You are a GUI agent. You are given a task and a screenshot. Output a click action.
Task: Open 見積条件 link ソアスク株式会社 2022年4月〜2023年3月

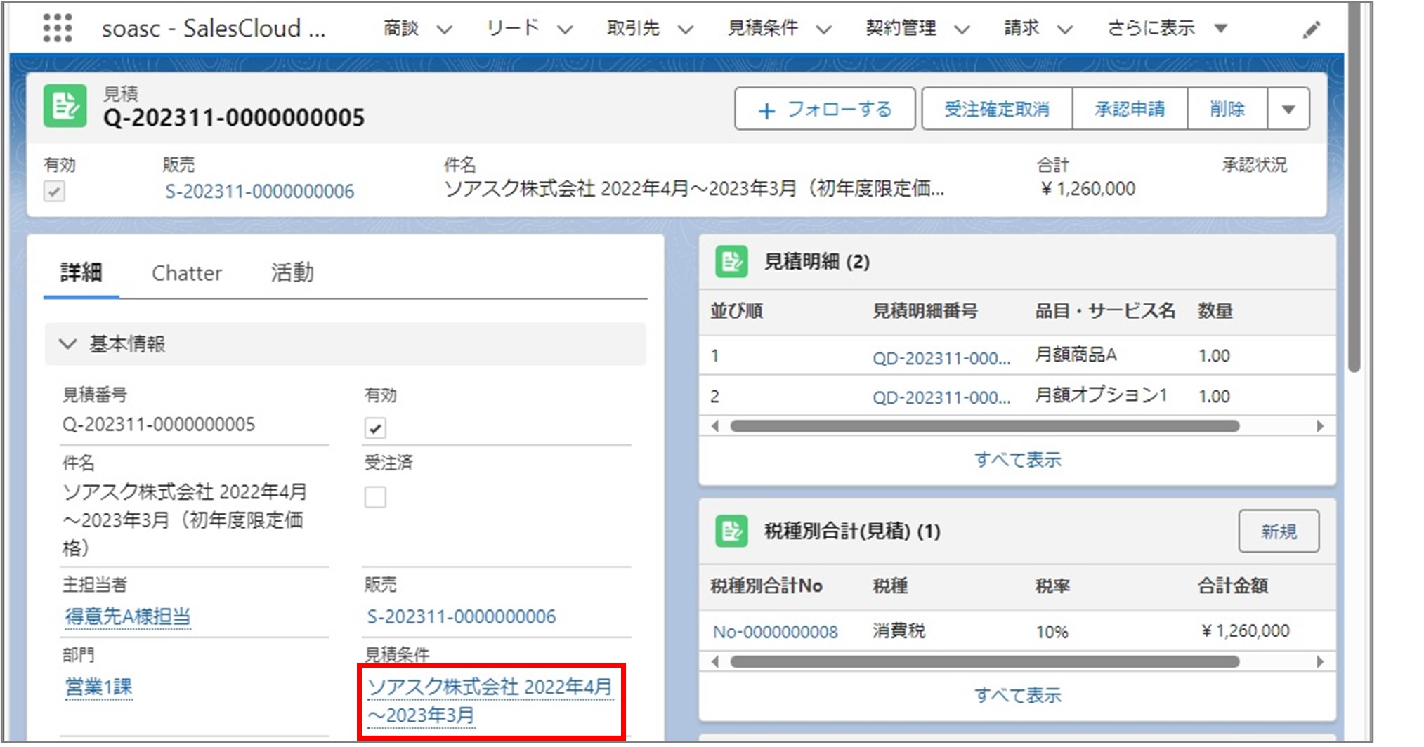490,701
